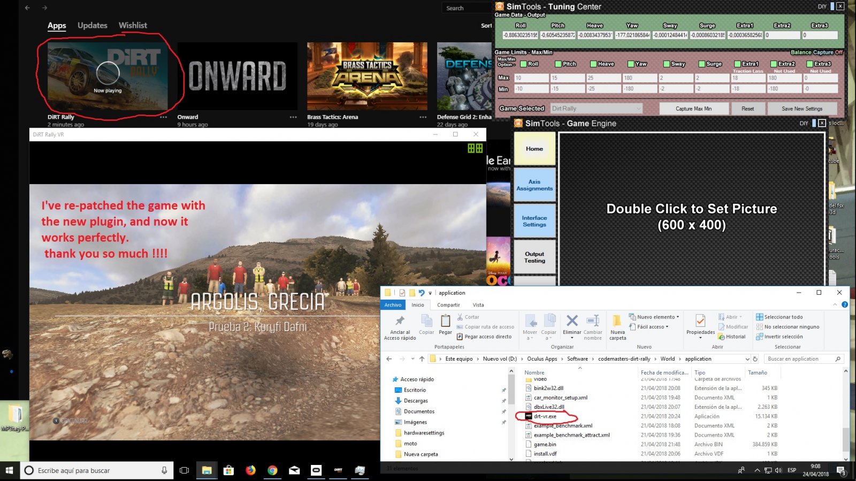Switch to the Compartir ribbon tab
Viewport: 856px width, 481px height.
tap(448, 305)
